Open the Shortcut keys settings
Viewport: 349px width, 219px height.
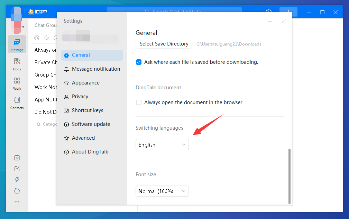(92, 110)
